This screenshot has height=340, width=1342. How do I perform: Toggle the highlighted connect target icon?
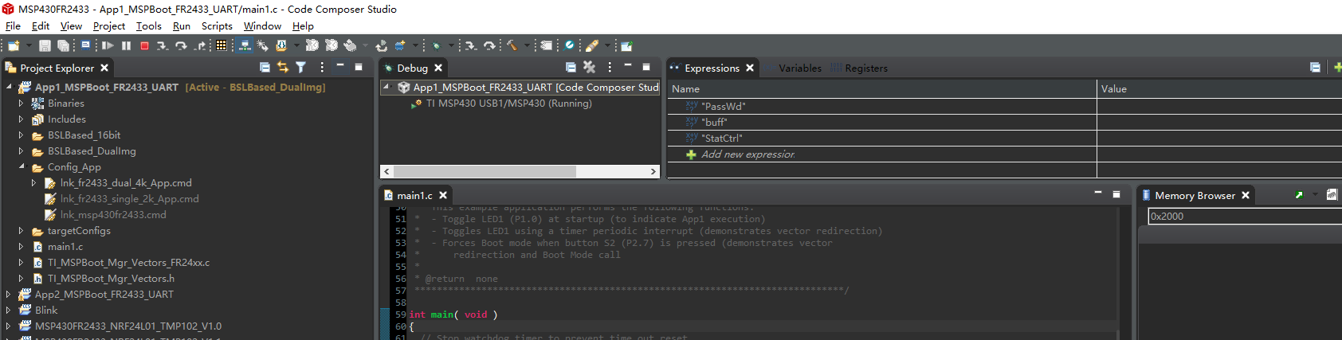(x=244, y=45)
